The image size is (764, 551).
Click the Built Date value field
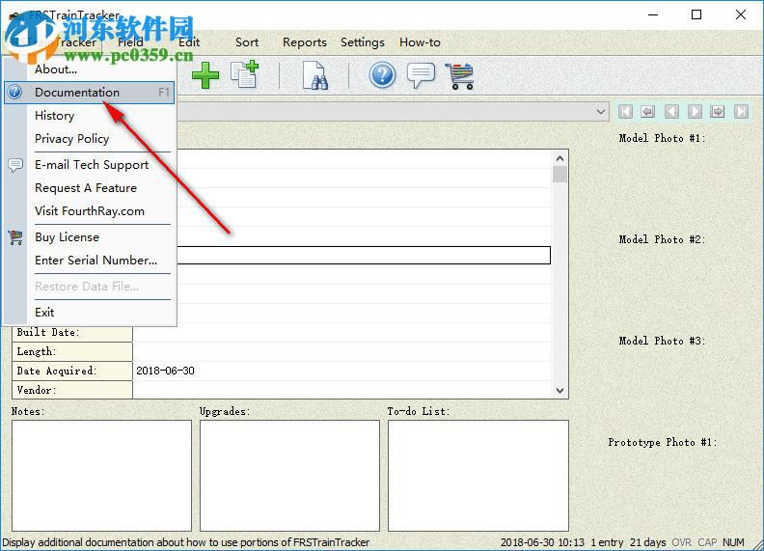[342, 333]
